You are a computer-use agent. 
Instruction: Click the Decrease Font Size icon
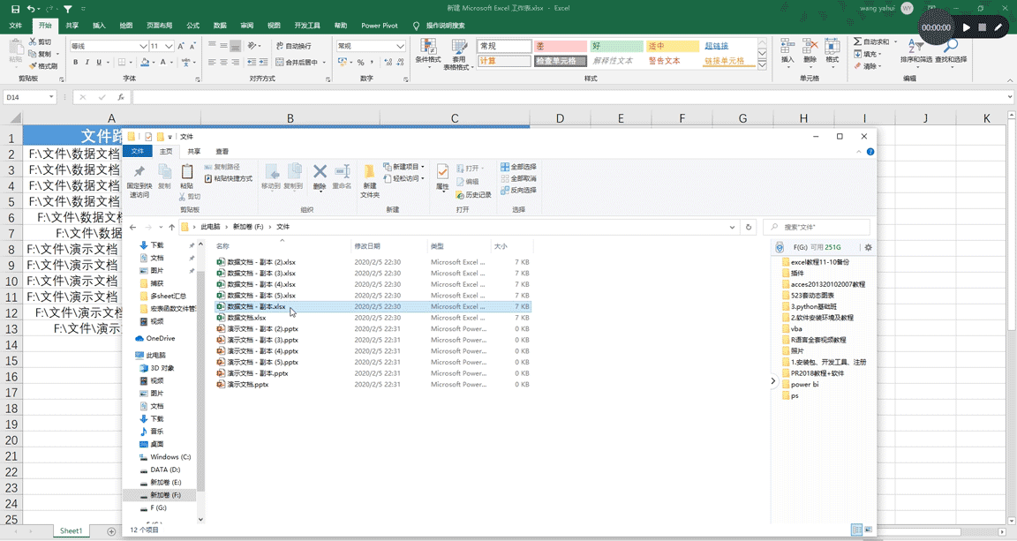[192, 46]
